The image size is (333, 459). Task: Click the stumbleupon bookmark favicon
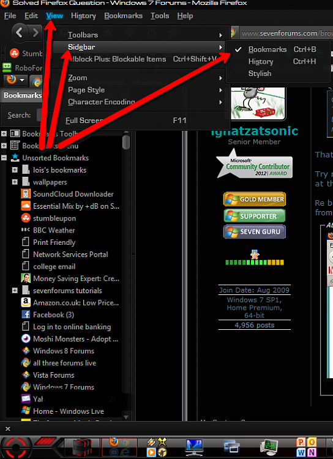click(26, 218)
